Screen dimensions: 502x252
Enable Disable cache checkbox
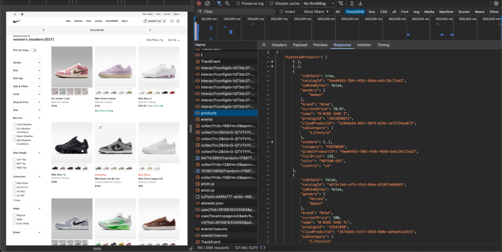(271, 3)
